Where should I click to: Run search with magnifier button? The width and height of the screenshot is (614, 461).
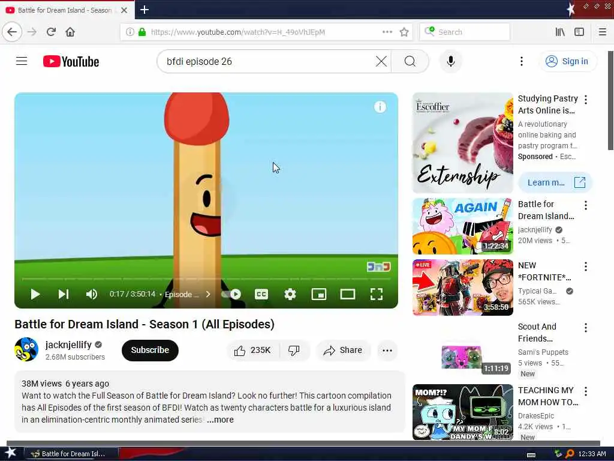click(410, 61)
